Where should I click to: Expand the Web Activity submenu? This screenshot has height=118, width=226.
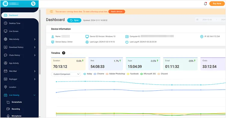pyautogui.click(x=35, y=39)
